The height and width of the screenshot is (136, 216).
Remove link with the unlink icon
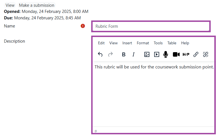tap(206, 54)
